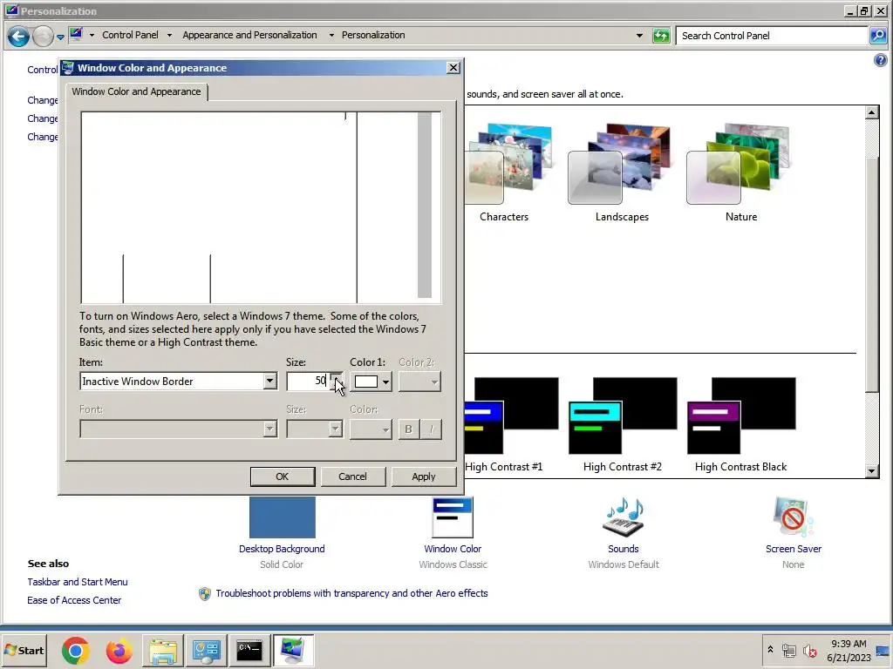The image size is (893, 669).
Task: Click Control Panel in the breadcrumb
Action: click(x=130, y=35)
